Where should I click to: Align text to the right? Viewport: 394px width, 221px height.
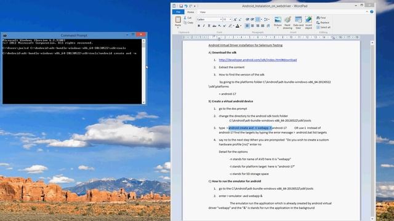(x=257, y=26)
